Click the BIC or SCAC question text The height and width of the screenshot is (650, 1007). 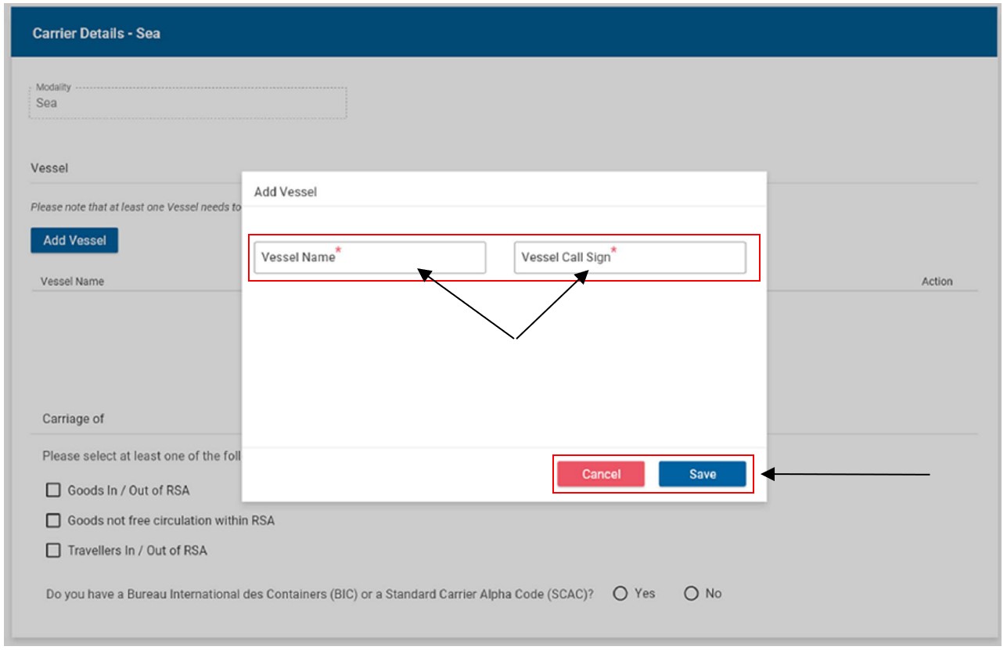coord(319,594)
